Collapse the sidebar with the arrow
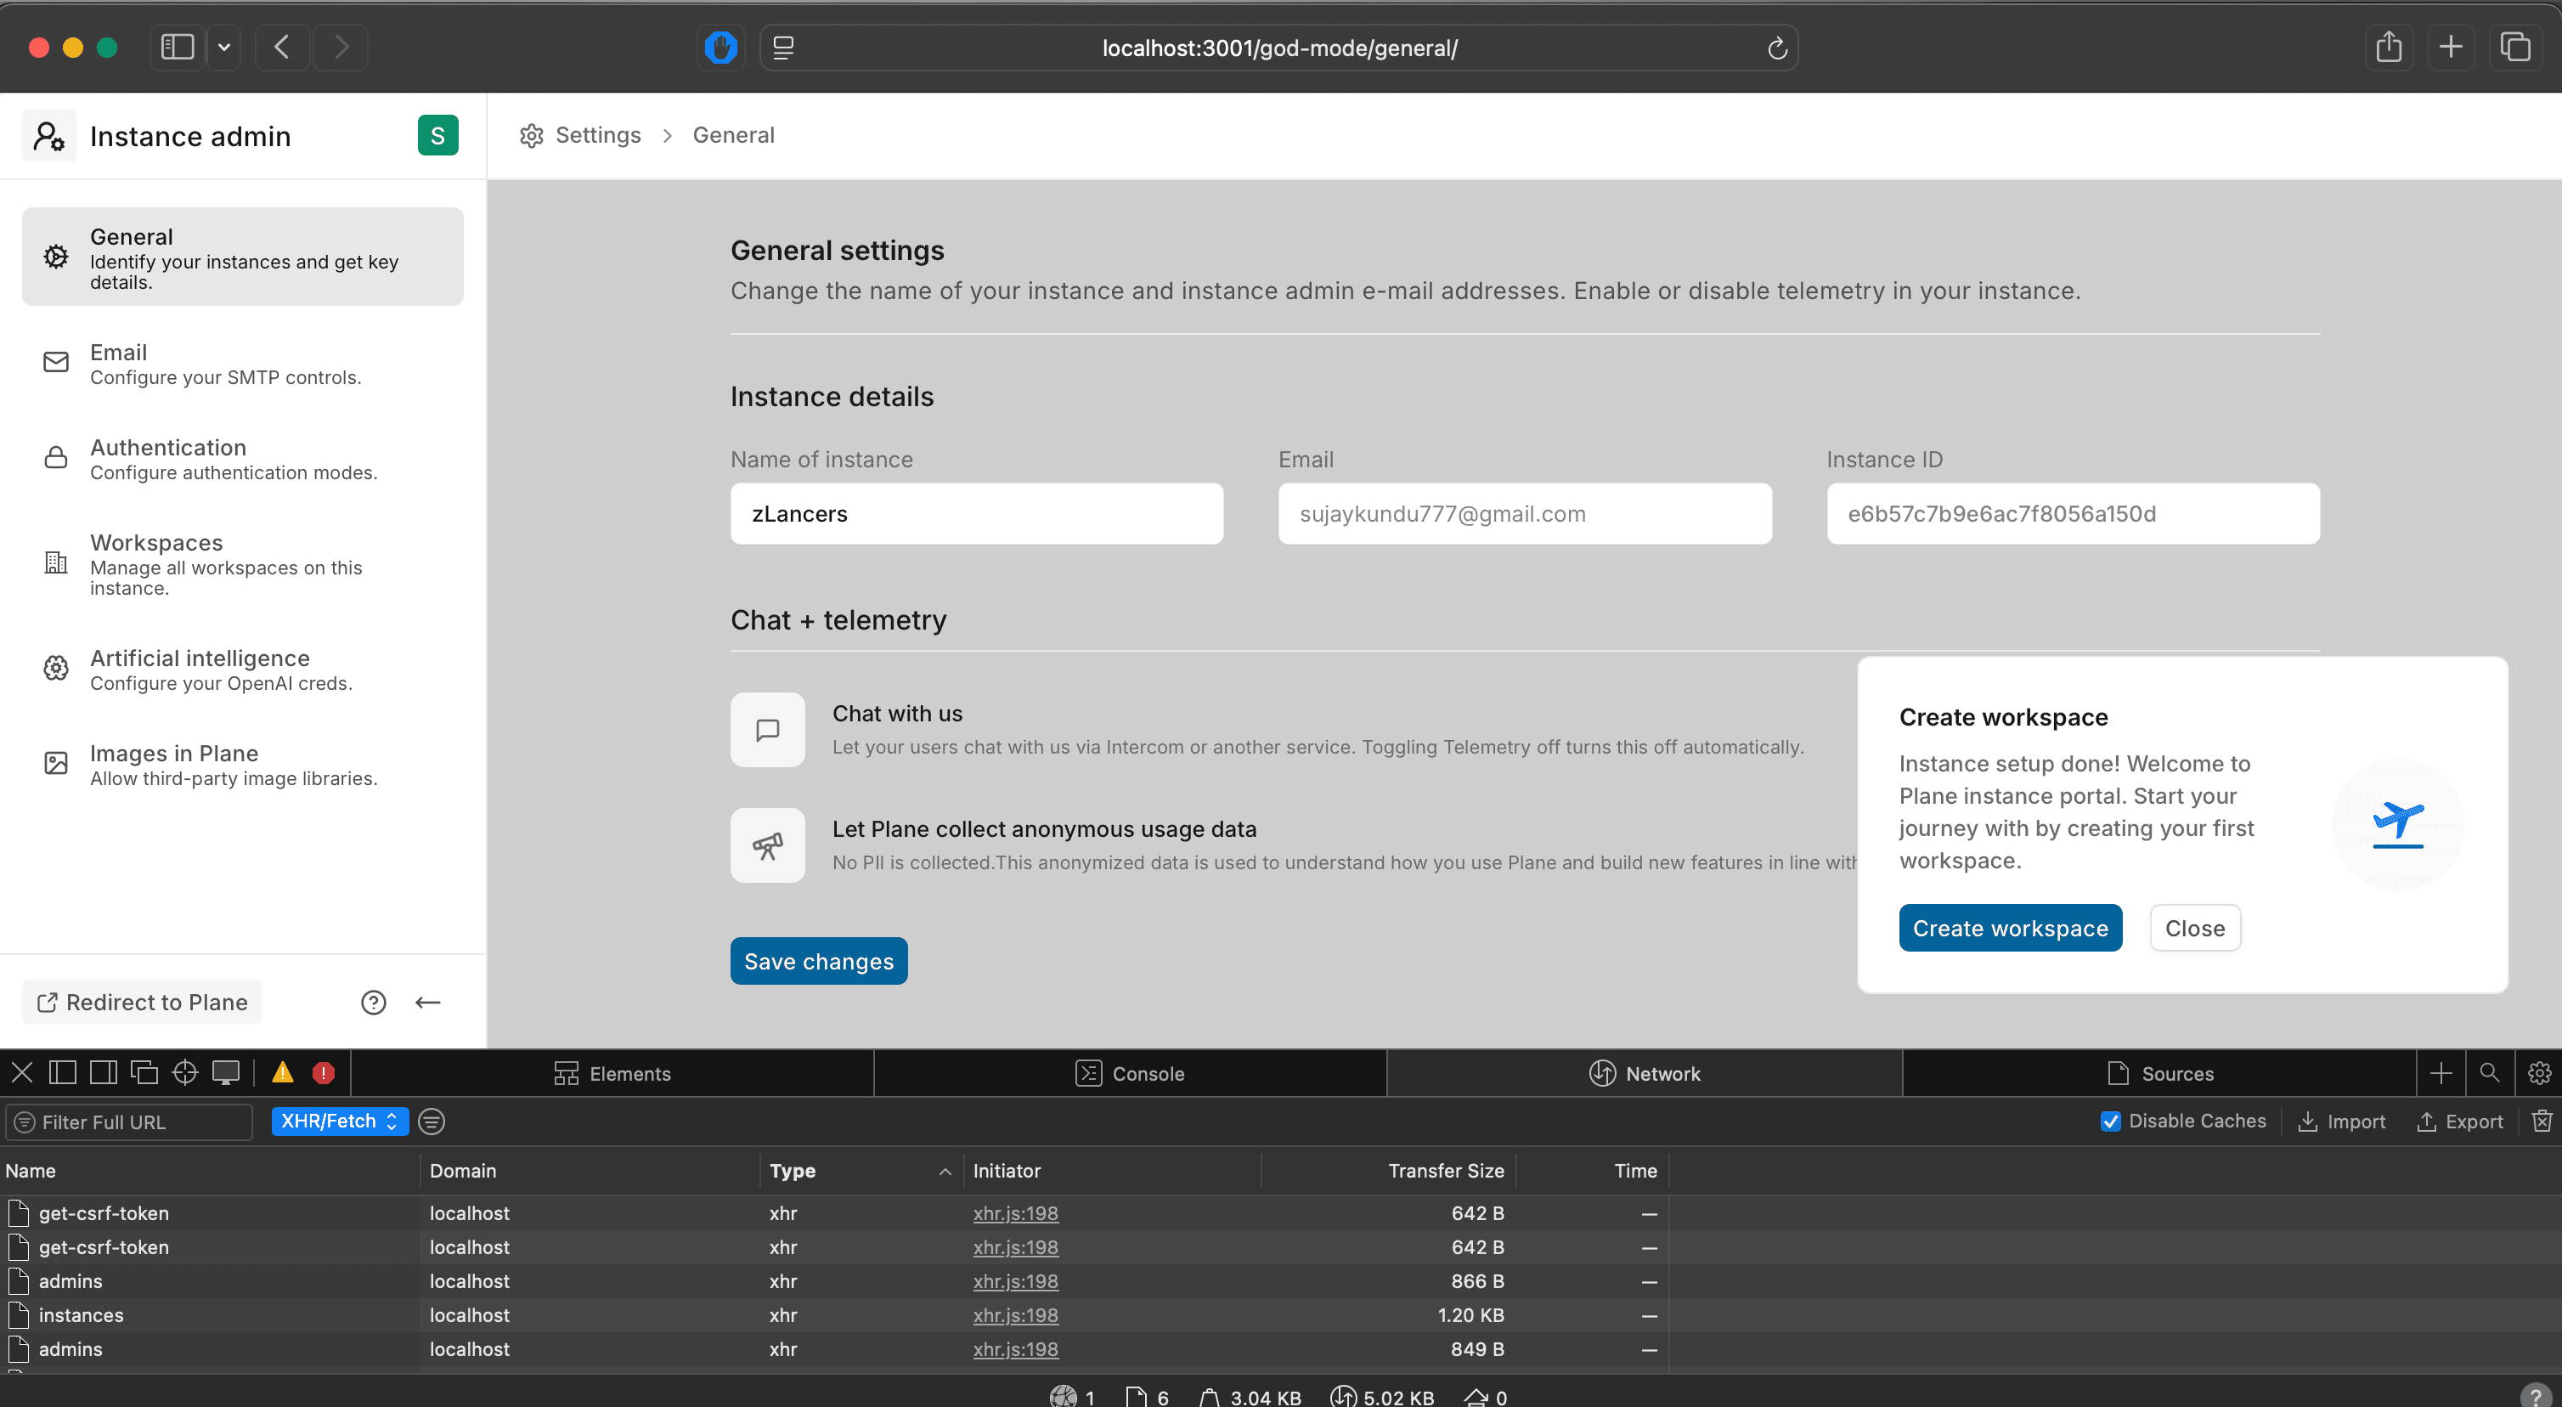 click(427, 1002)
